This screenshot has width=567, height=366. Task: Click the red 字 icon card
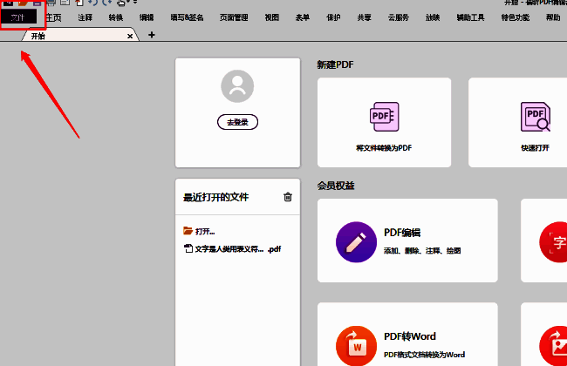pyautogui.click(x=553, y=242)
